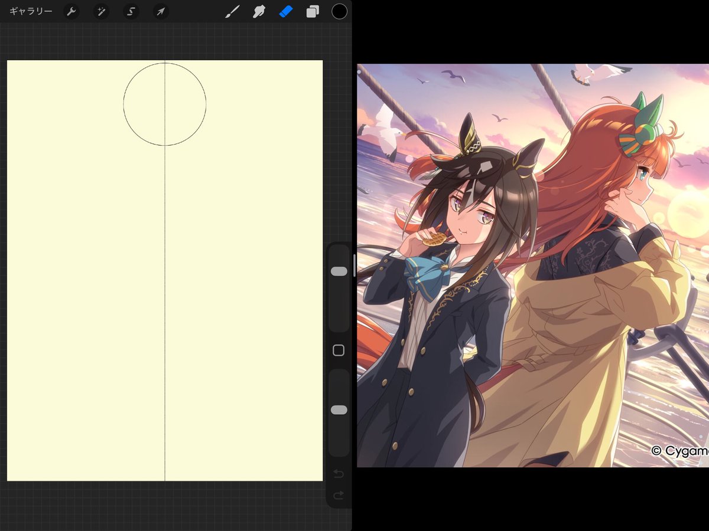Activate the Transform arrow tool

160,11
